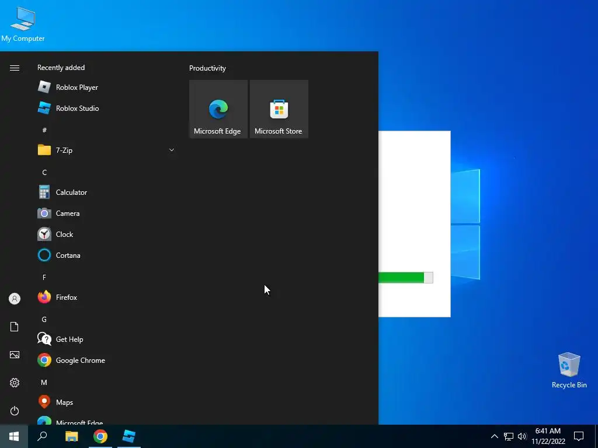Open the user account icon
The width and height of the screenshot is (598, 448).
[x=15, y=299]
